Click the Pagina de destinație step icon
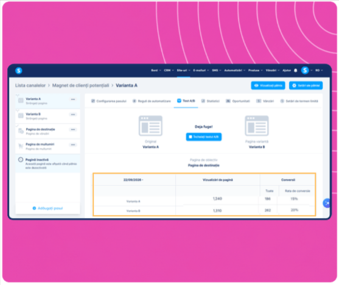Image resolution: width=339 pixels, height=285 pixels. (21, 131)
